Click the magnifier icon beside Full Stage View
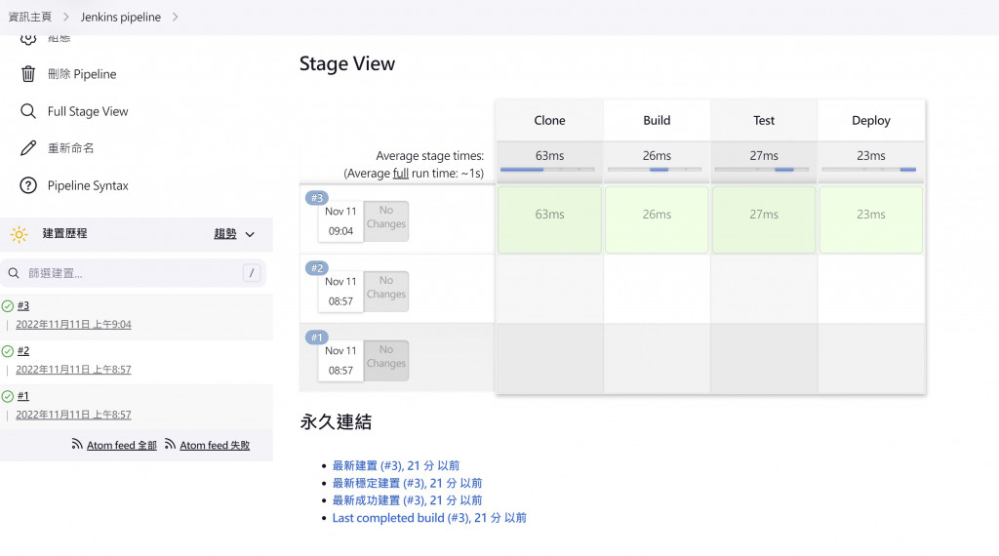This screenshot has height=556, width=999. point(28,111)
